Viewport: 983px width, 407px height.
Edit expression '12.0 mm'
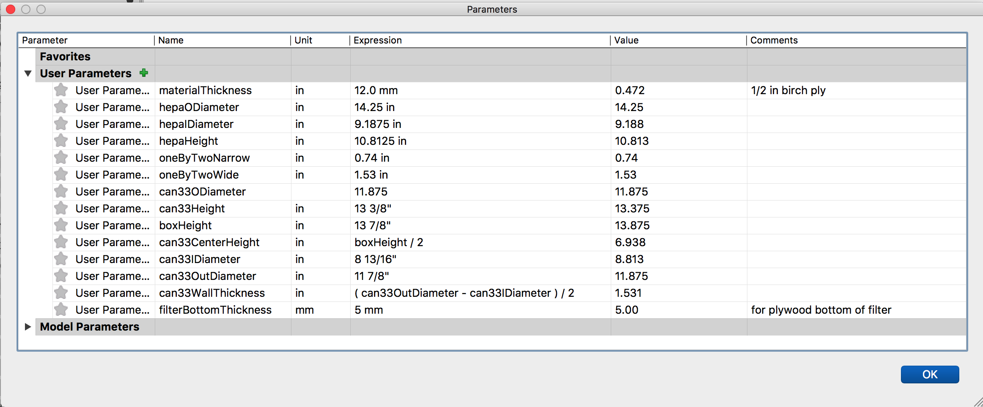tap(481, 90)
